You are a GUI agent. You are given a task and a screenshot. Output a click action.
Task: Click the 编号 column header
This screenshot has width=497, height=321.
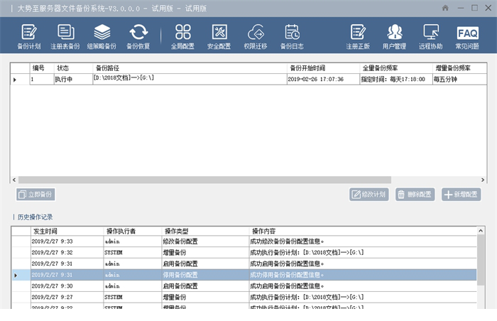click(42, 68)
